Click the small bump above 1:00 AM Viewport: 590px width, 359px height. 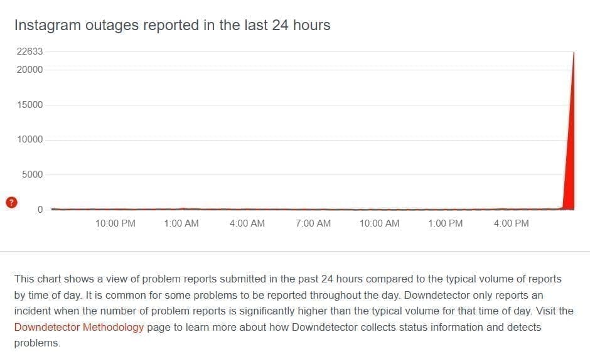pyautogui.click(x=182, y=208)
